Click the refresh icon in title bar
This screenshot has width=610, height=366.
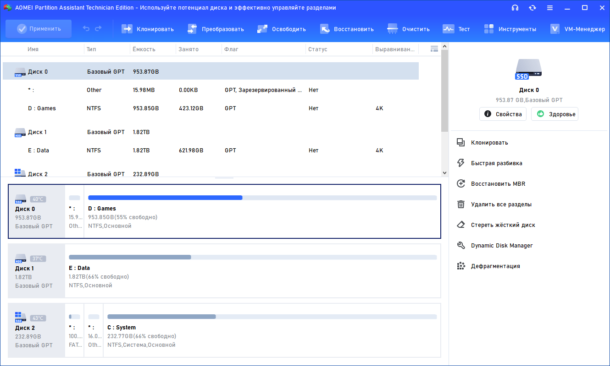coord(532,8)
